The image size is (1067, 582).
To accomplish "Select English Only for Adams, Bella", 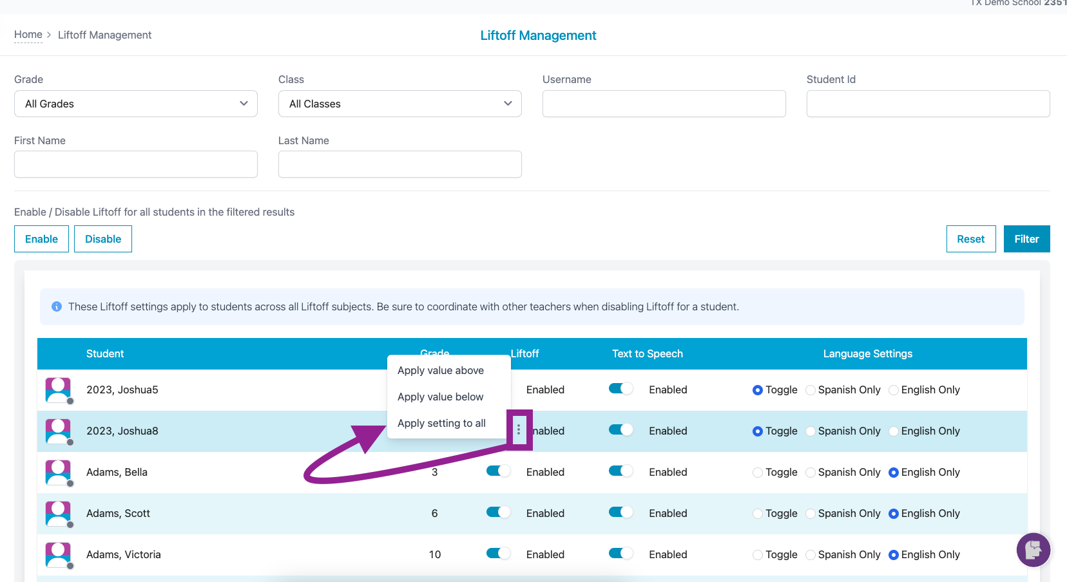I will [894, 473].
